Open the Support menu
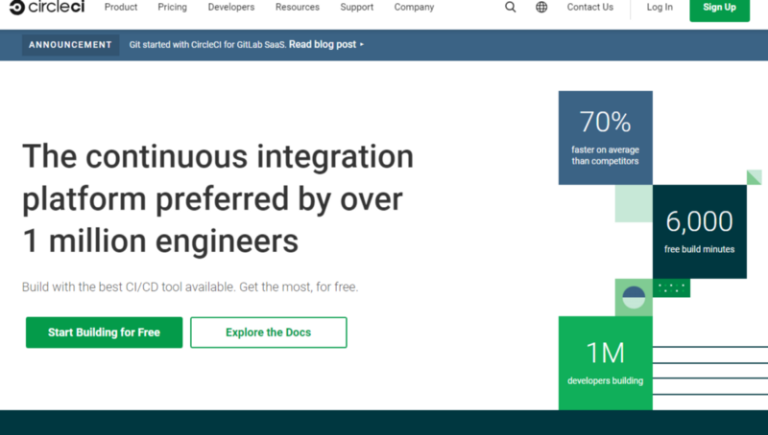The width and height of the screenshot is (768, 435). coord(356,7)
